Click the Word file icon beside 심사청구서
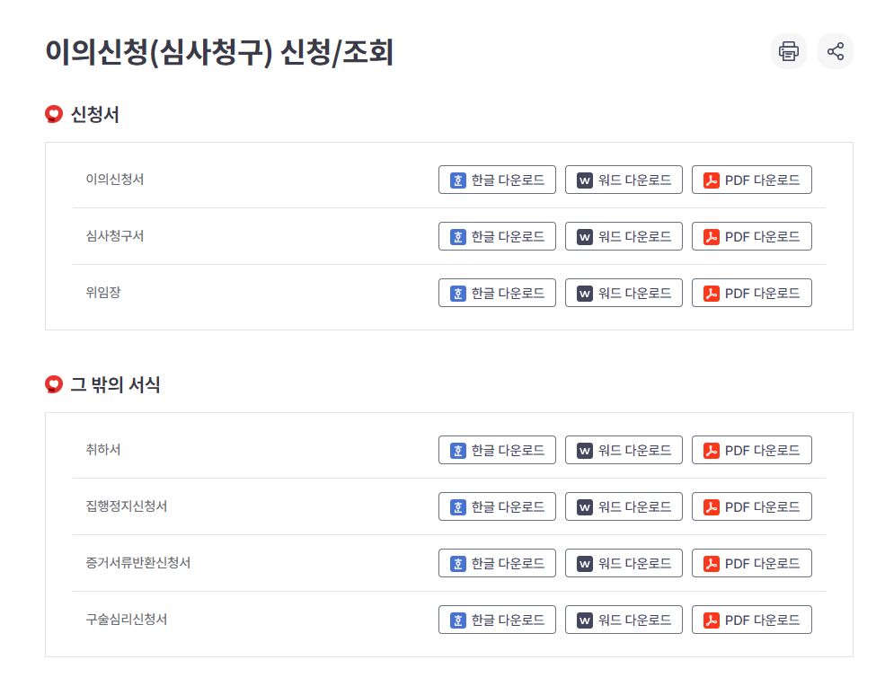876x695 pixels. (585, 236)
